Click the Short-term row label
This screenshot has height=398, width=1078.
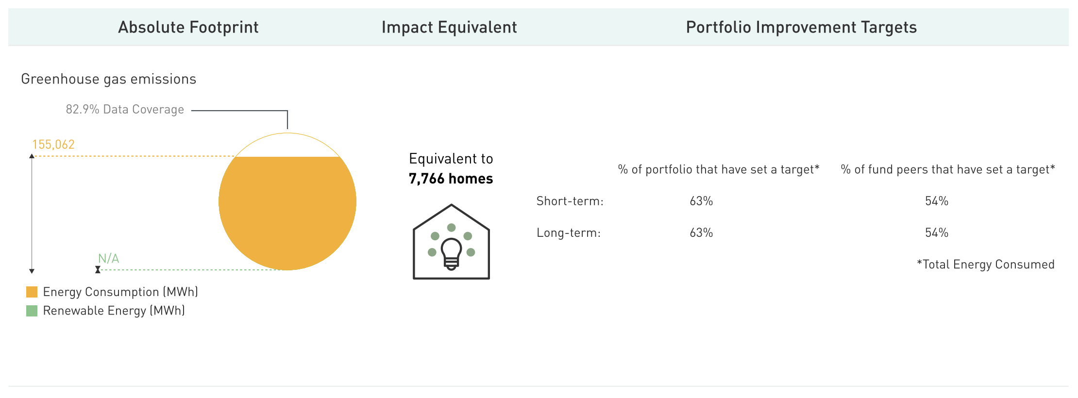[570, 201]
